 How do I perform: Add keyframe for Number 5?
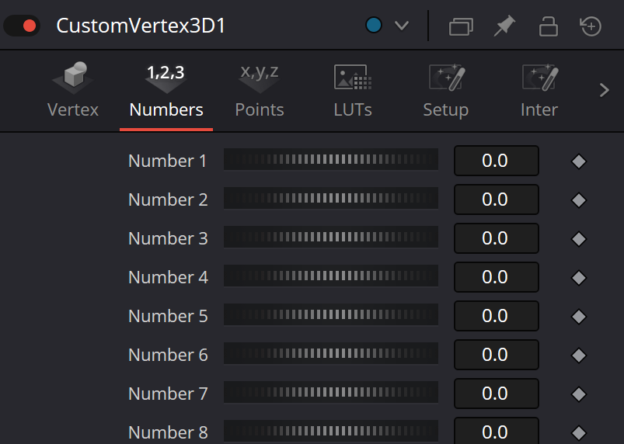(579, 317)
